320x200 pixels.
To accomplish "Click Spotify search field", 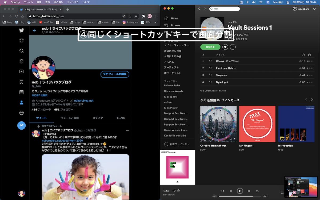I will [225, 9].
